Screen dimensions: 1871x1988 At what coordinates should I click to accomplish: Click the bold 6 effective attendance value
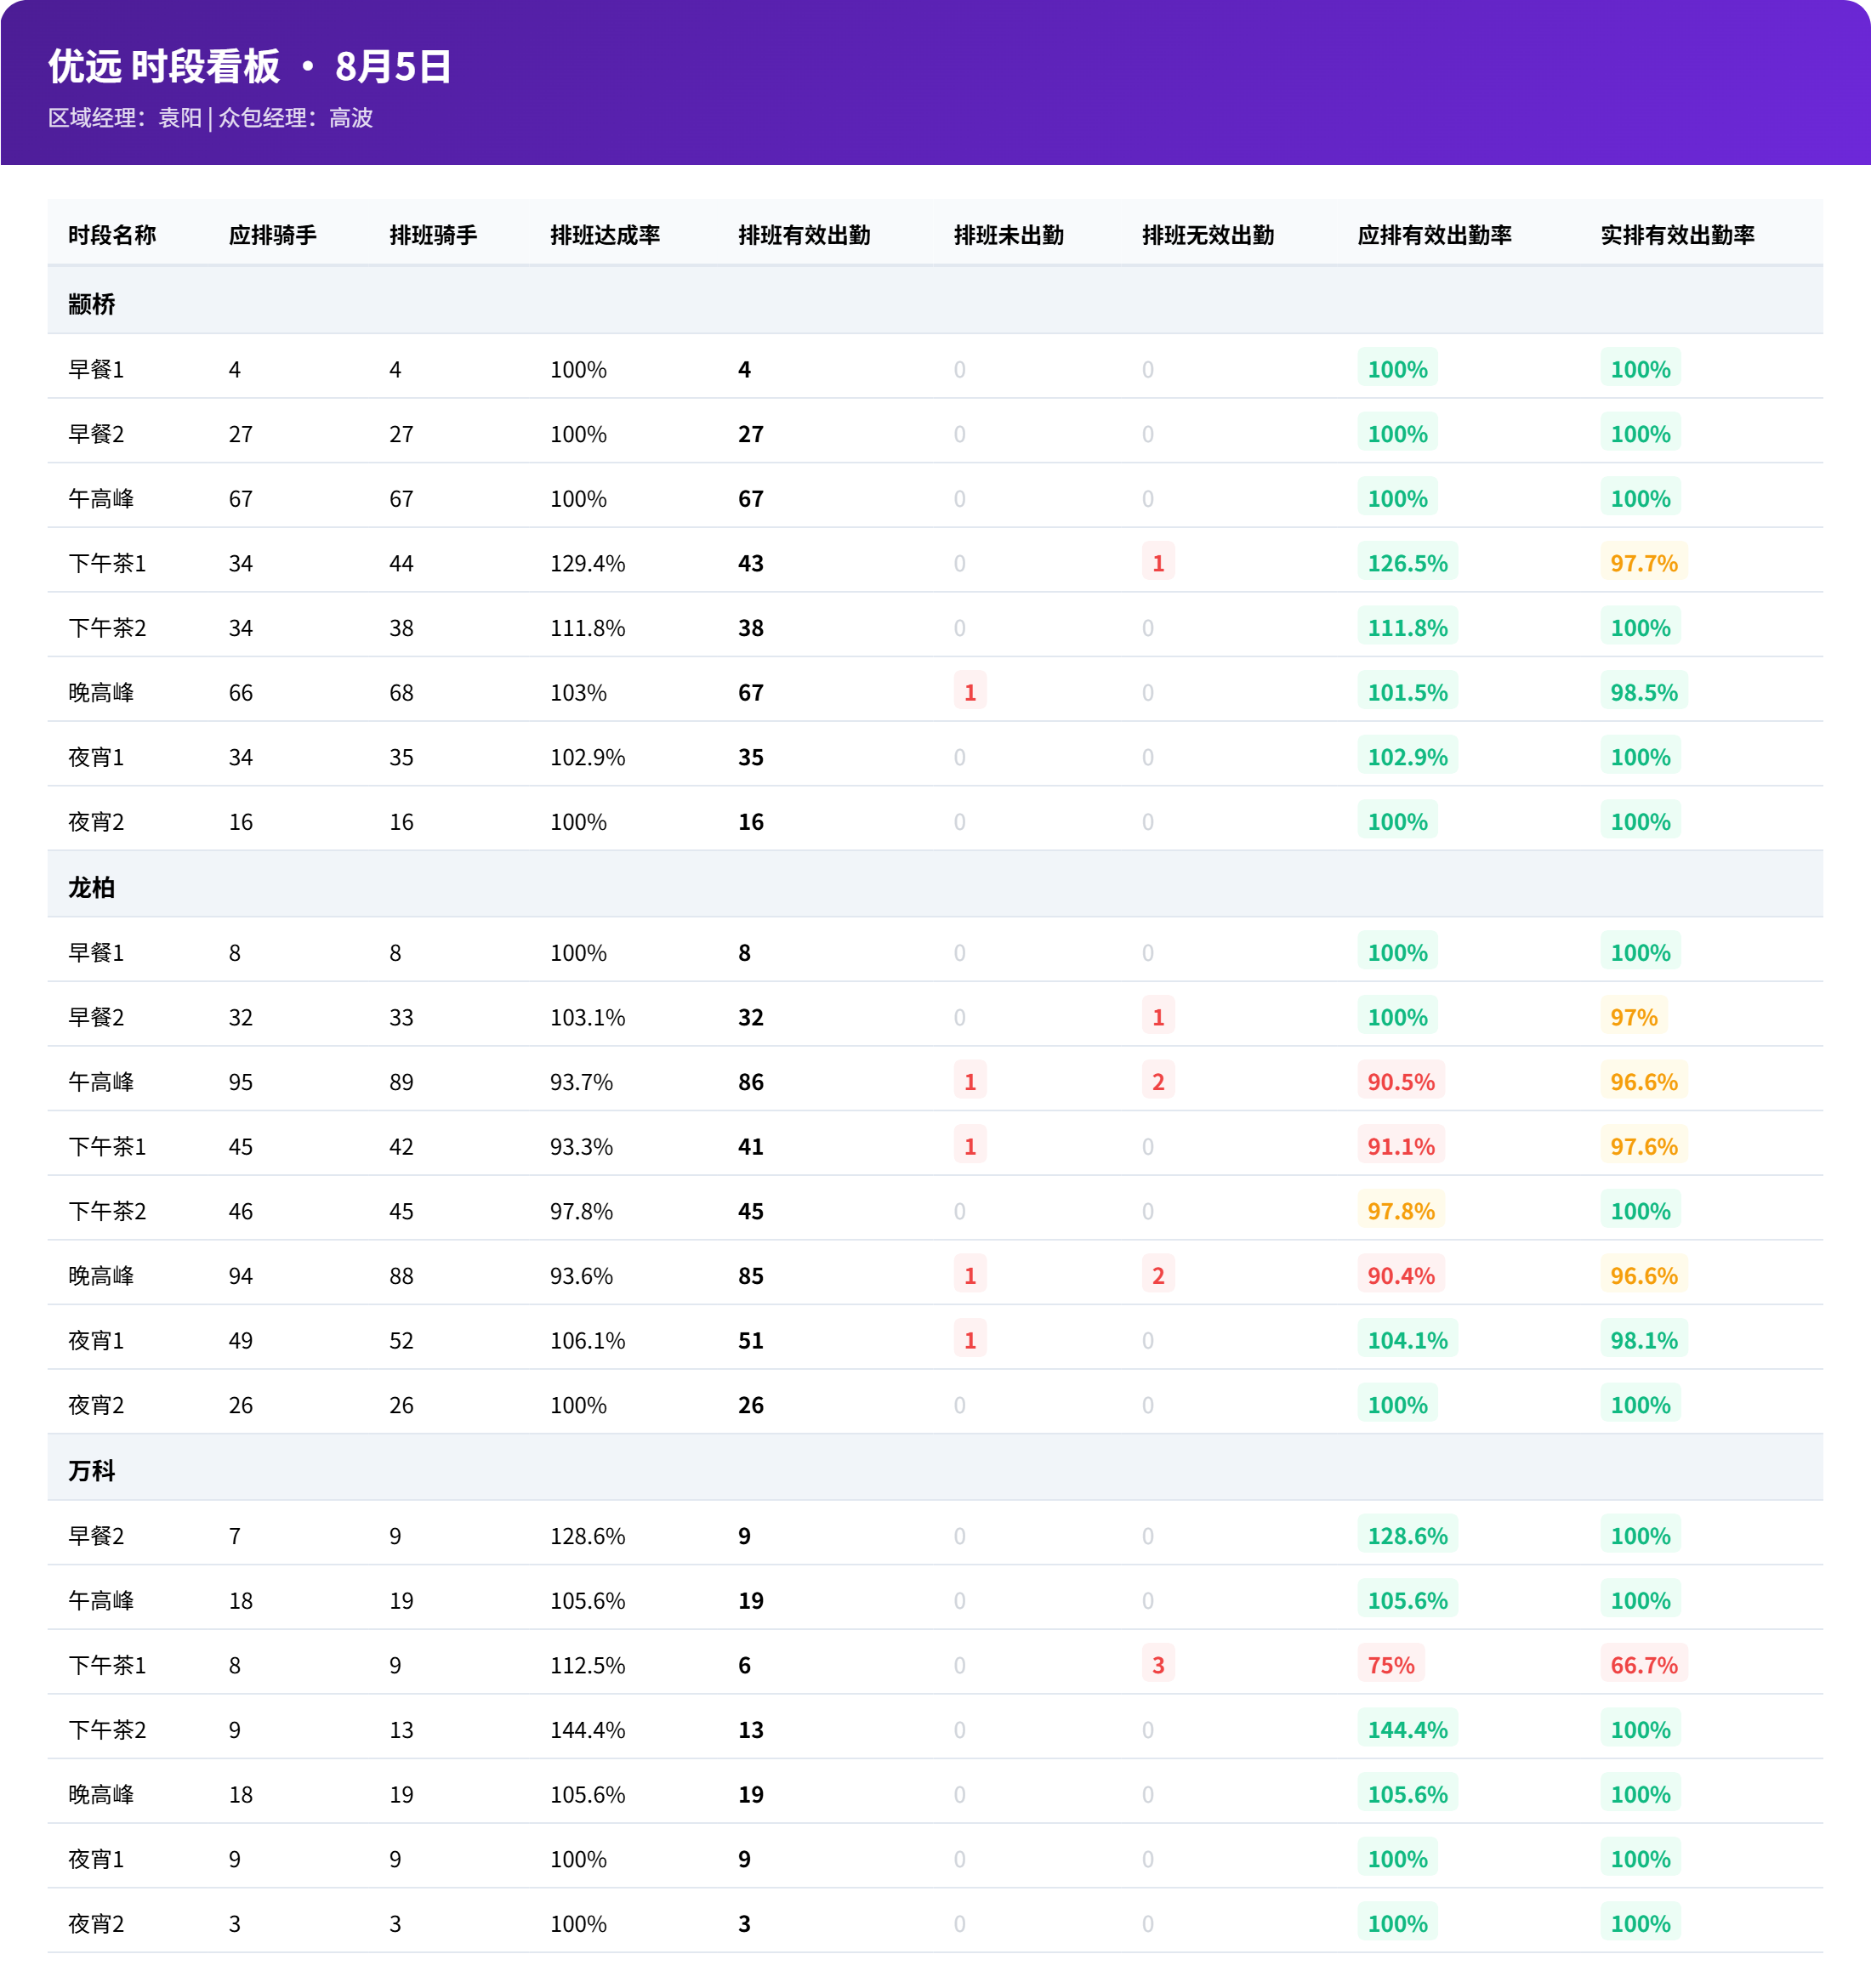(x=744, y=1665)
